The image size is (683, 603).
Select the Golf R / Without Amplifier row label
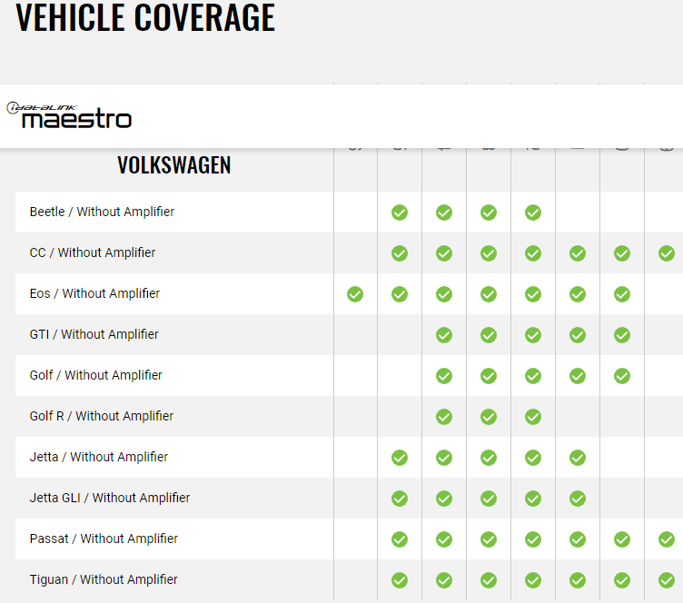(x=102, y=416)
